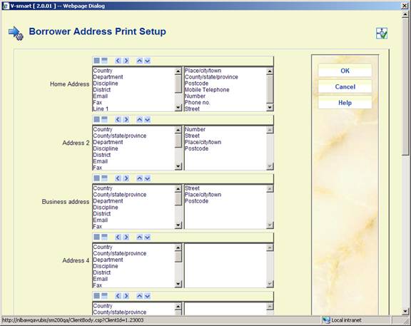Select Department in Address 2 available list
This screenshot has height=326, width=411.
coord(108,142)
